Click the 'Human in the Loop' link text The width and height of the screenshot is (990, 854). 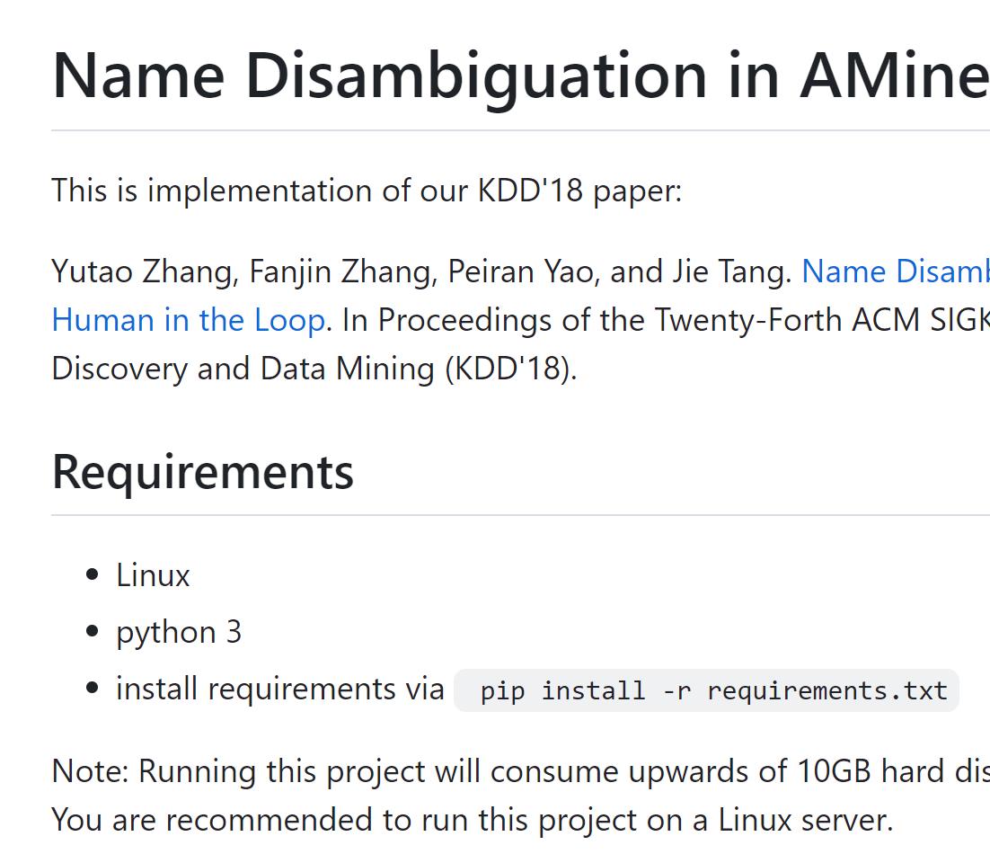click(187, 320)
